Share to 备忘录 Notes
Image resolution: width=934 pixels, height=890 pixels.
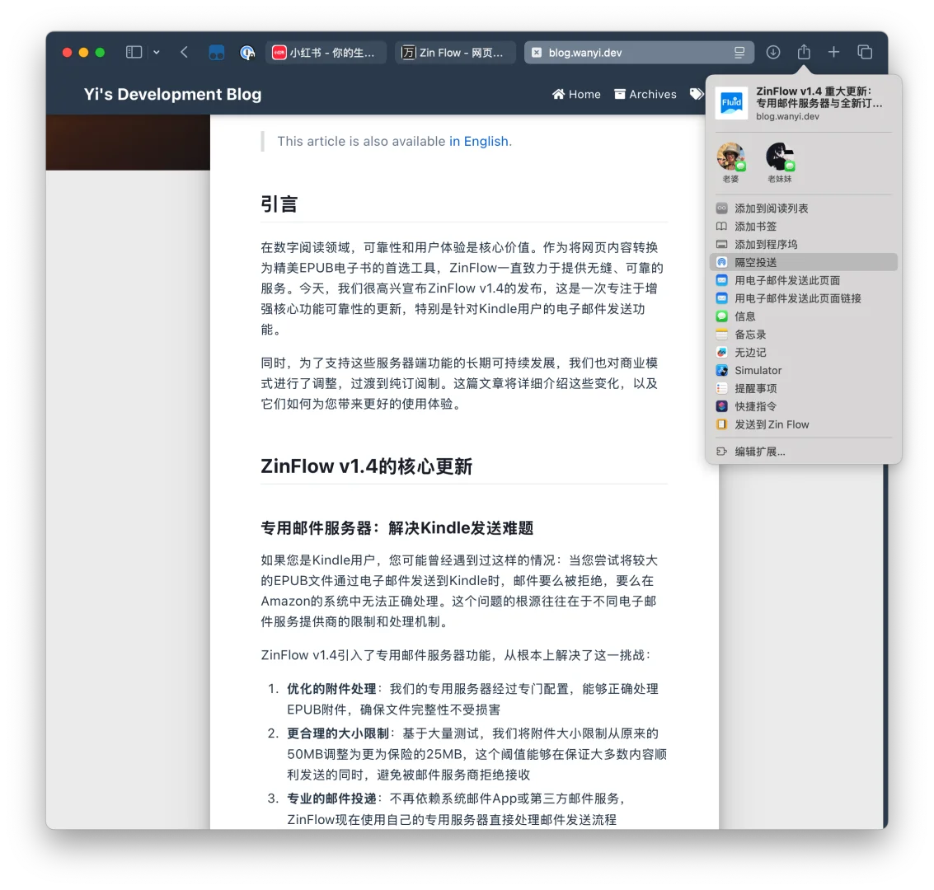[x=804, y=334]
